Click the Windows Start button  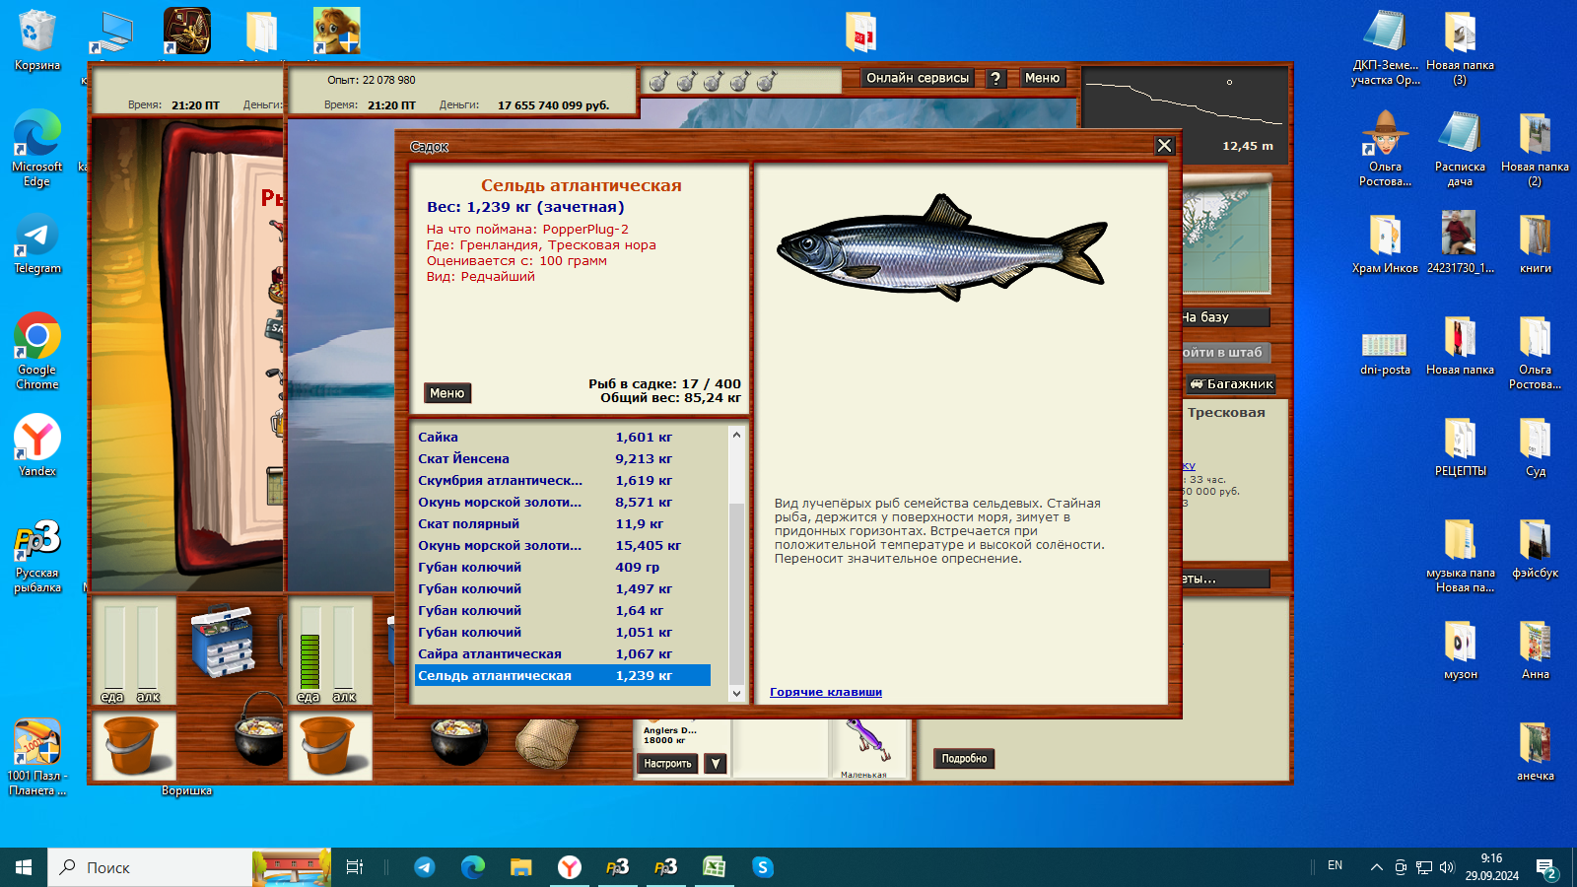coord(24,867)
